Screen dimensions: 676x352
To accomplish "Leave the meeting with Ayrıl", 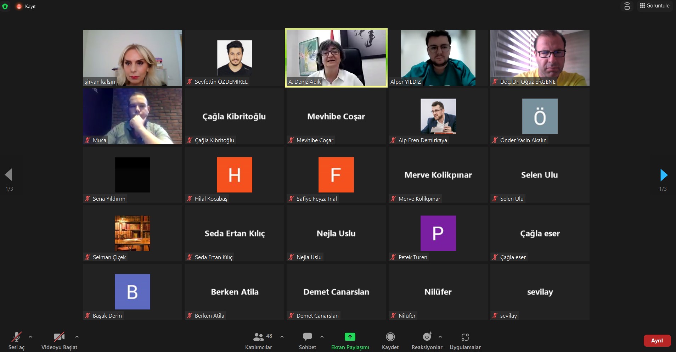I will coord(657,341).
